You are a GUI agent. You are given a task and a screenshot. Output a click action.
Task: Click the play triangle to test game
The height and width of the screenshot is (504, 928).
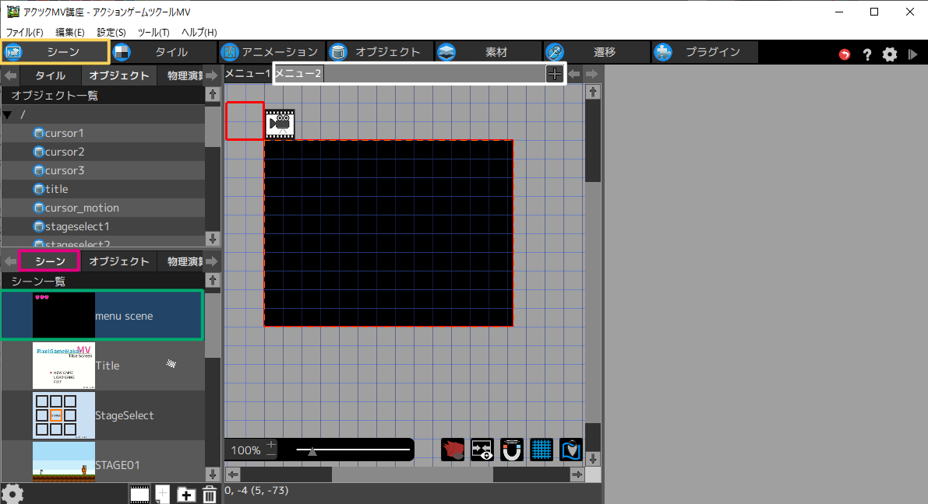[x=913, y=54]
